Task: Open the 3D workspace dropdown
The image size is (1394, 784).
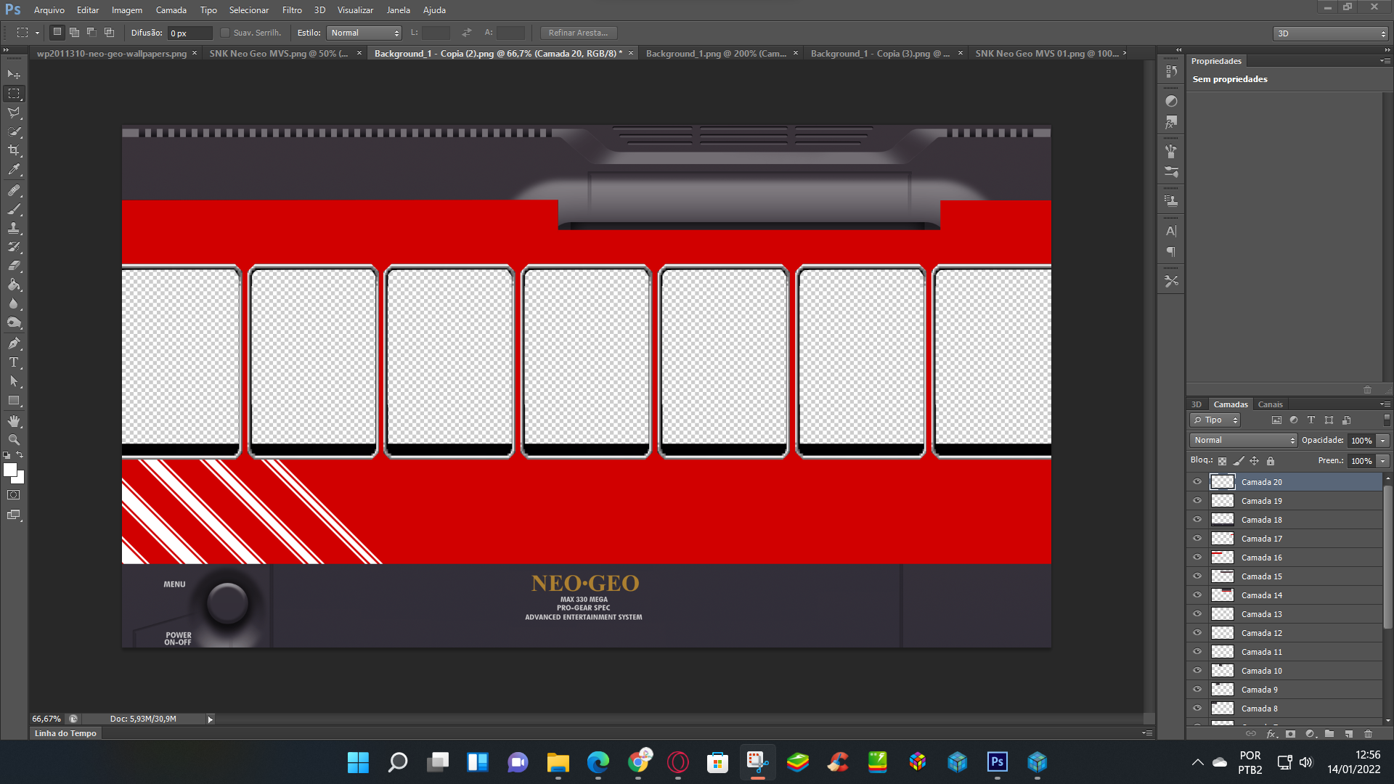Action: [x=1331, y=33]
